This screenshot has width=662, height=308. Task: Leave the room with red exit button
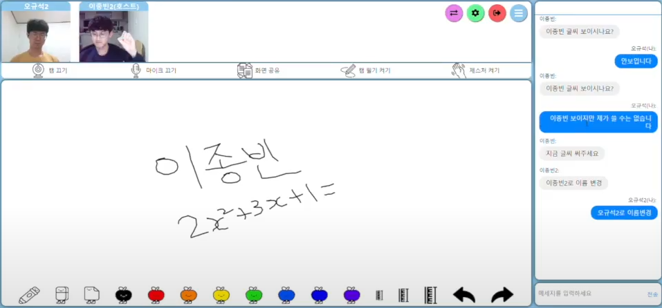click(x=497, y=14)
